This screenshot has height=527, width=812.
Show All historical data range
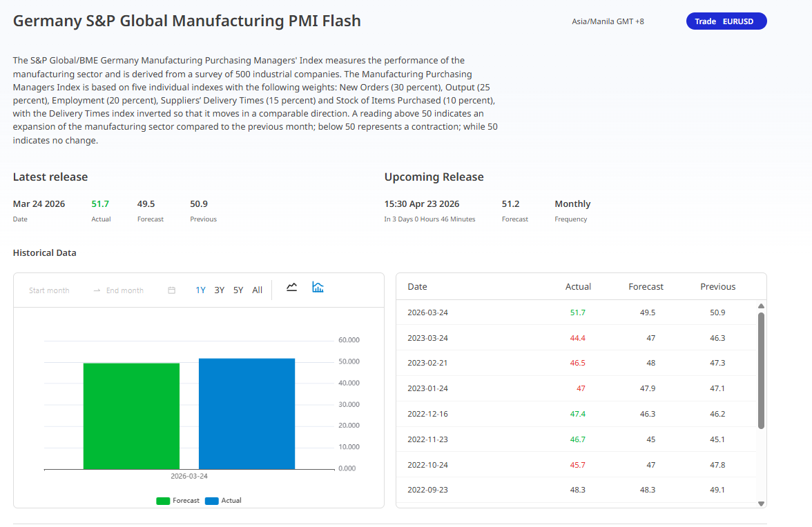click(257, 290)
